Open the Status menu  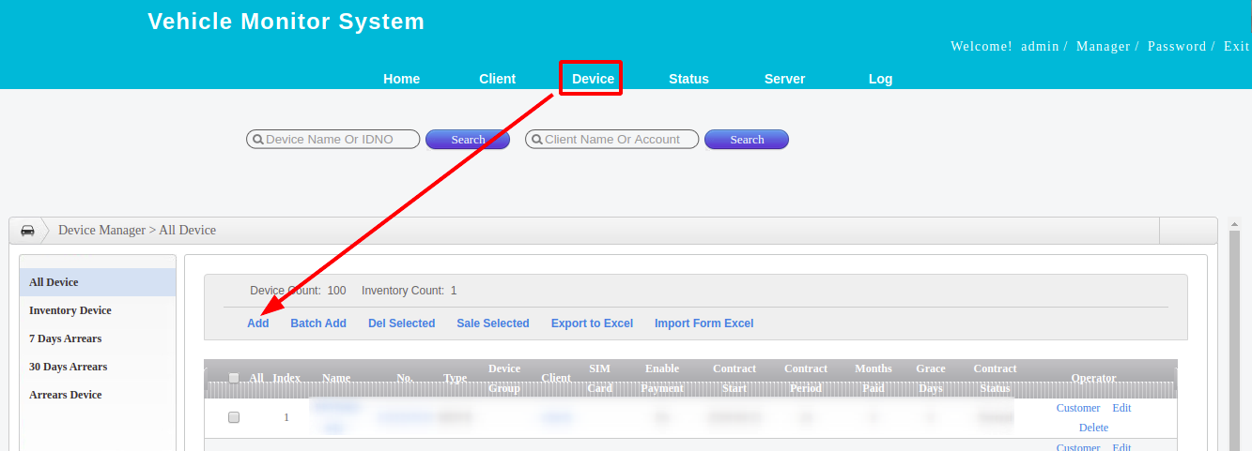[x=688, y=79]
